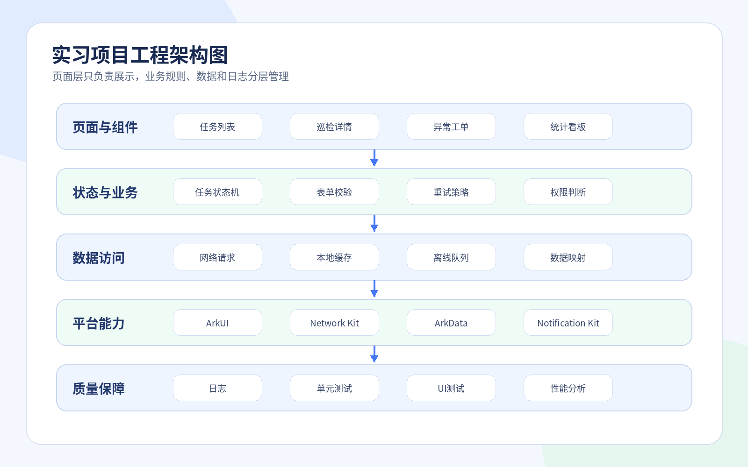Click the 页面与组件 layer label
The height and width of the screenshot is (467, 748).
(x=105, y=127)
